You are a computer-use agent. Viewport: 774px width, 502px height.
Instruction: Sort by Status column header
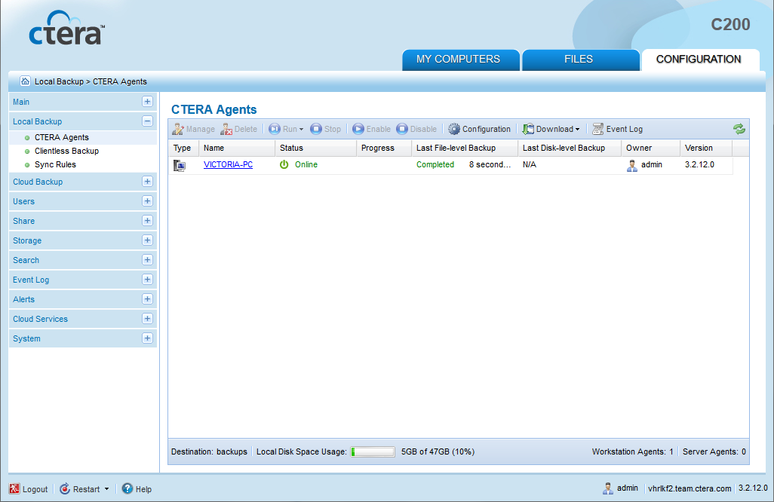(x=315, y=148)
